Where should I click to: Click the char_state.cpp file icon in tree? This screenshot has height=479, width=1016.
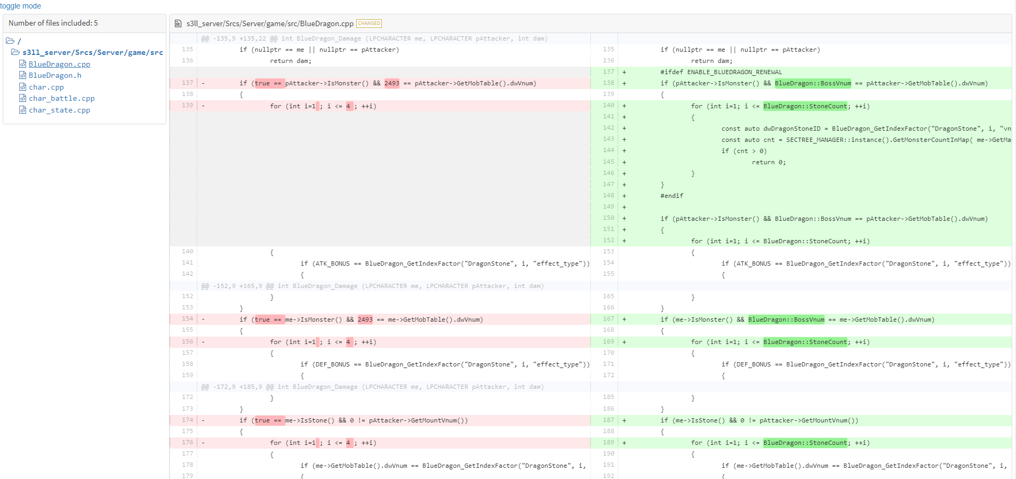tap(23, 110)
